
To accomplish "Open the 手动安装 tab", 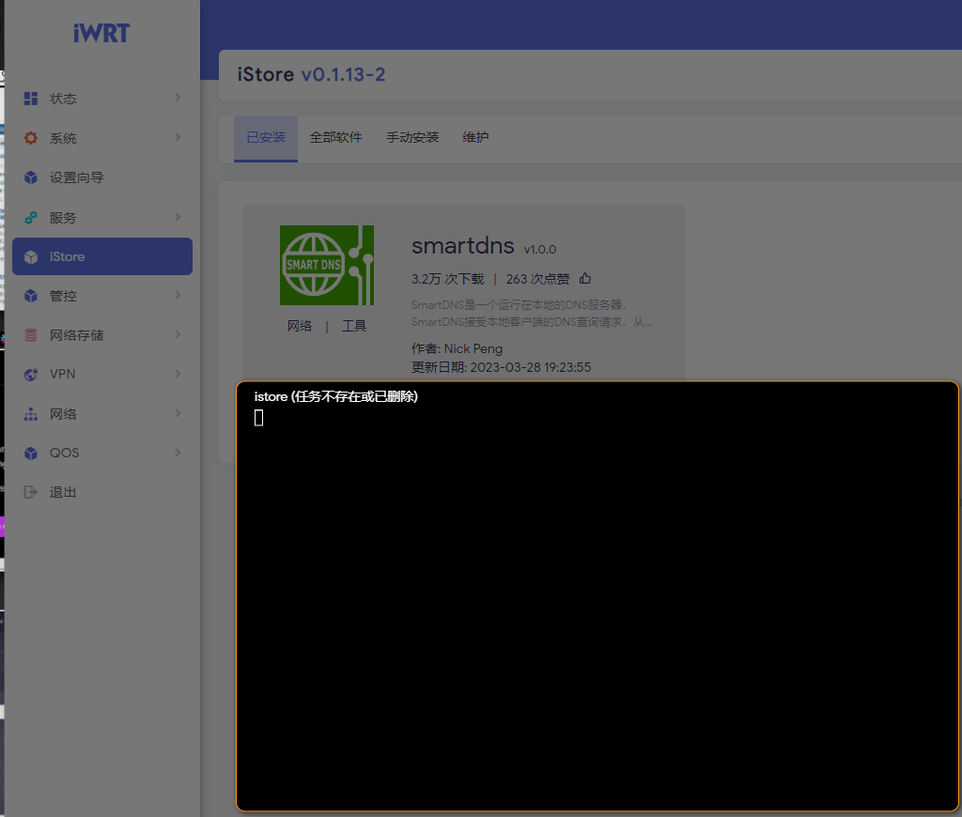I will tap(411, 137).
